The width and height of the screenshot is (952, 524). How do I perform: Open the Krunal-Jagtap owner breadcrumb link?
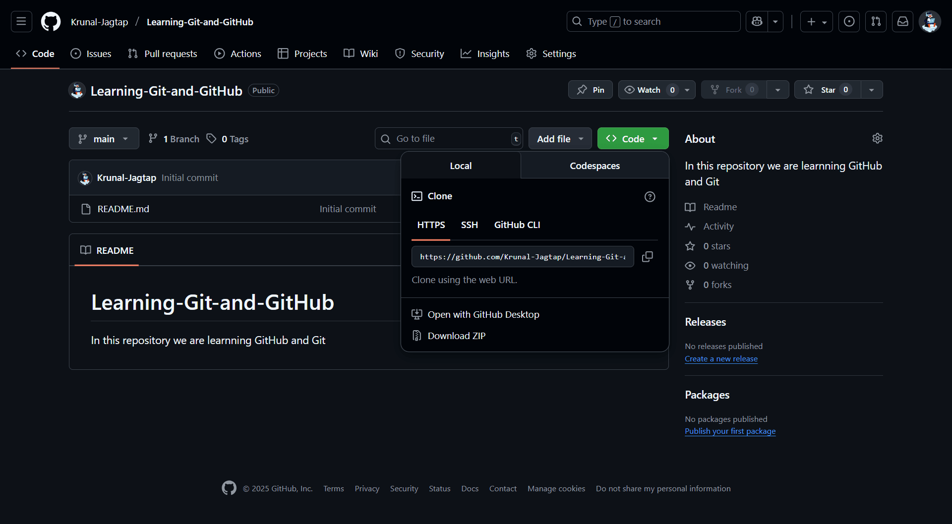point(99,22)
